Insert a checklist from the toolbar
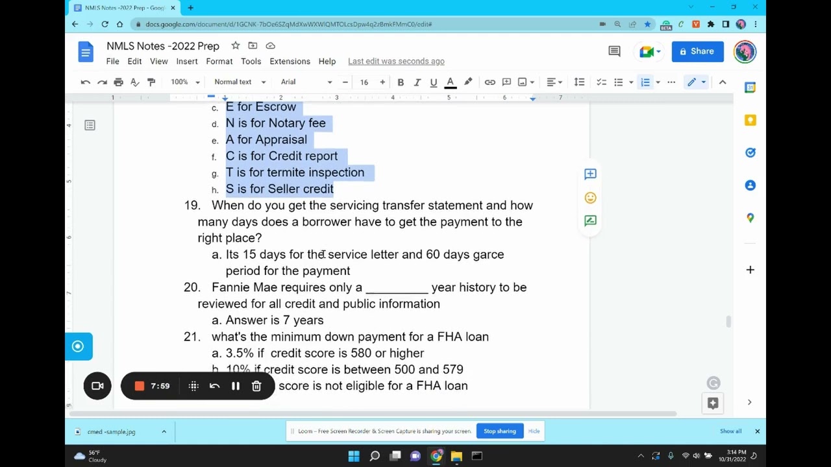The height and width of the screenshot is (467, 831). pos(602,82)
